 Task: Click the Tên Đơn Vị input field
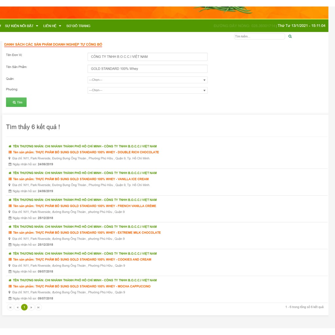click(x=147, y=57)
